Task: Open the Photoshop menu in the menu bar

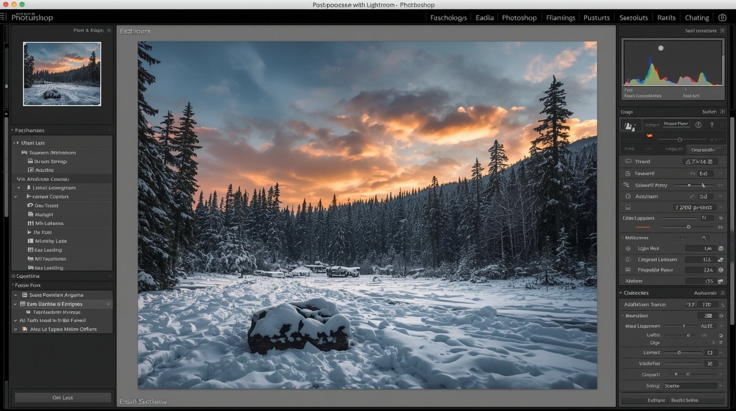Action: click(x=519, y=17)
